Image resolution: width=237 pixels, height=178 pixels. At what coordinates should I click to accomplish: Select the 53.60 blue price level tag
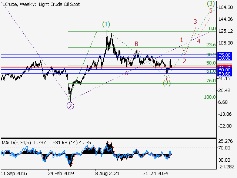tap(225, 74)
